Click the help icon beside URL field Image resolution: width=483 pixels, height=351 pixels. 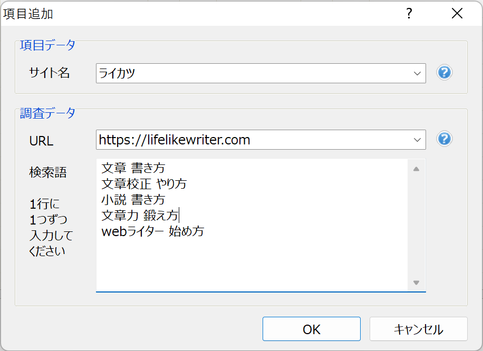click(445, 139)
